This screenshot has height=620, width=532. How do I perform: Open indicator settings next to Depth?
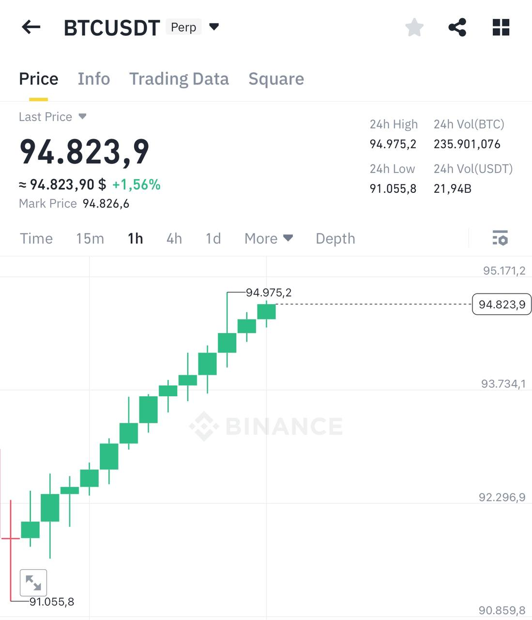[501, 238]
